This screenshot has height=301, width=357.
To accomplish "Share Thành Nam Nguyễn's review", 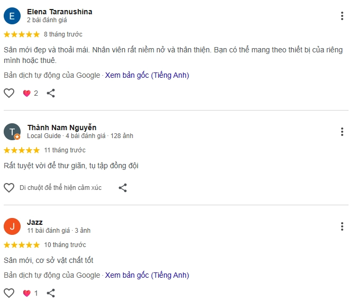I will tap(123, 188).
